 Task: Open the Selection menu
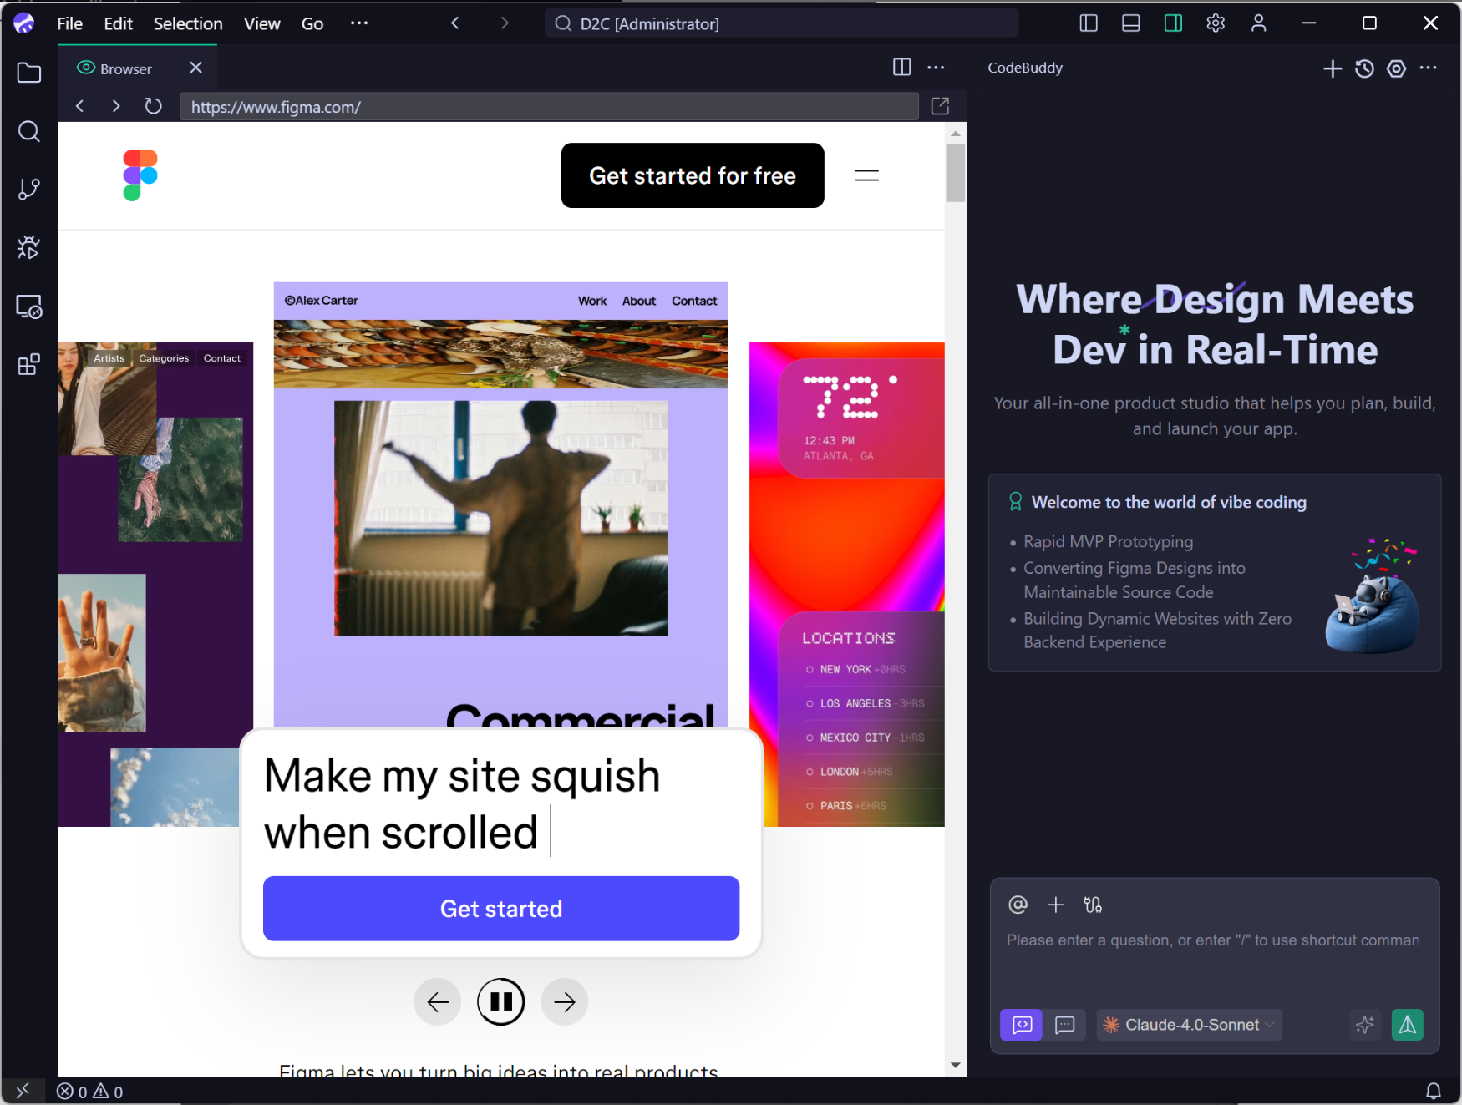[188, 23]
